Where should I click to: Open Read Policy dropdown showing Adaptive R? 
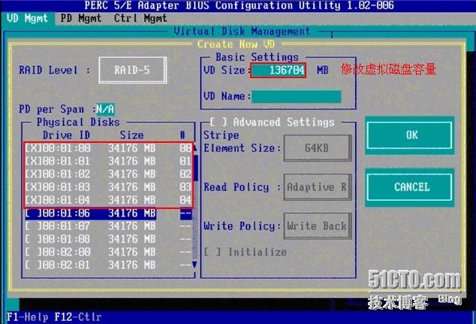[x=318, y=187]
